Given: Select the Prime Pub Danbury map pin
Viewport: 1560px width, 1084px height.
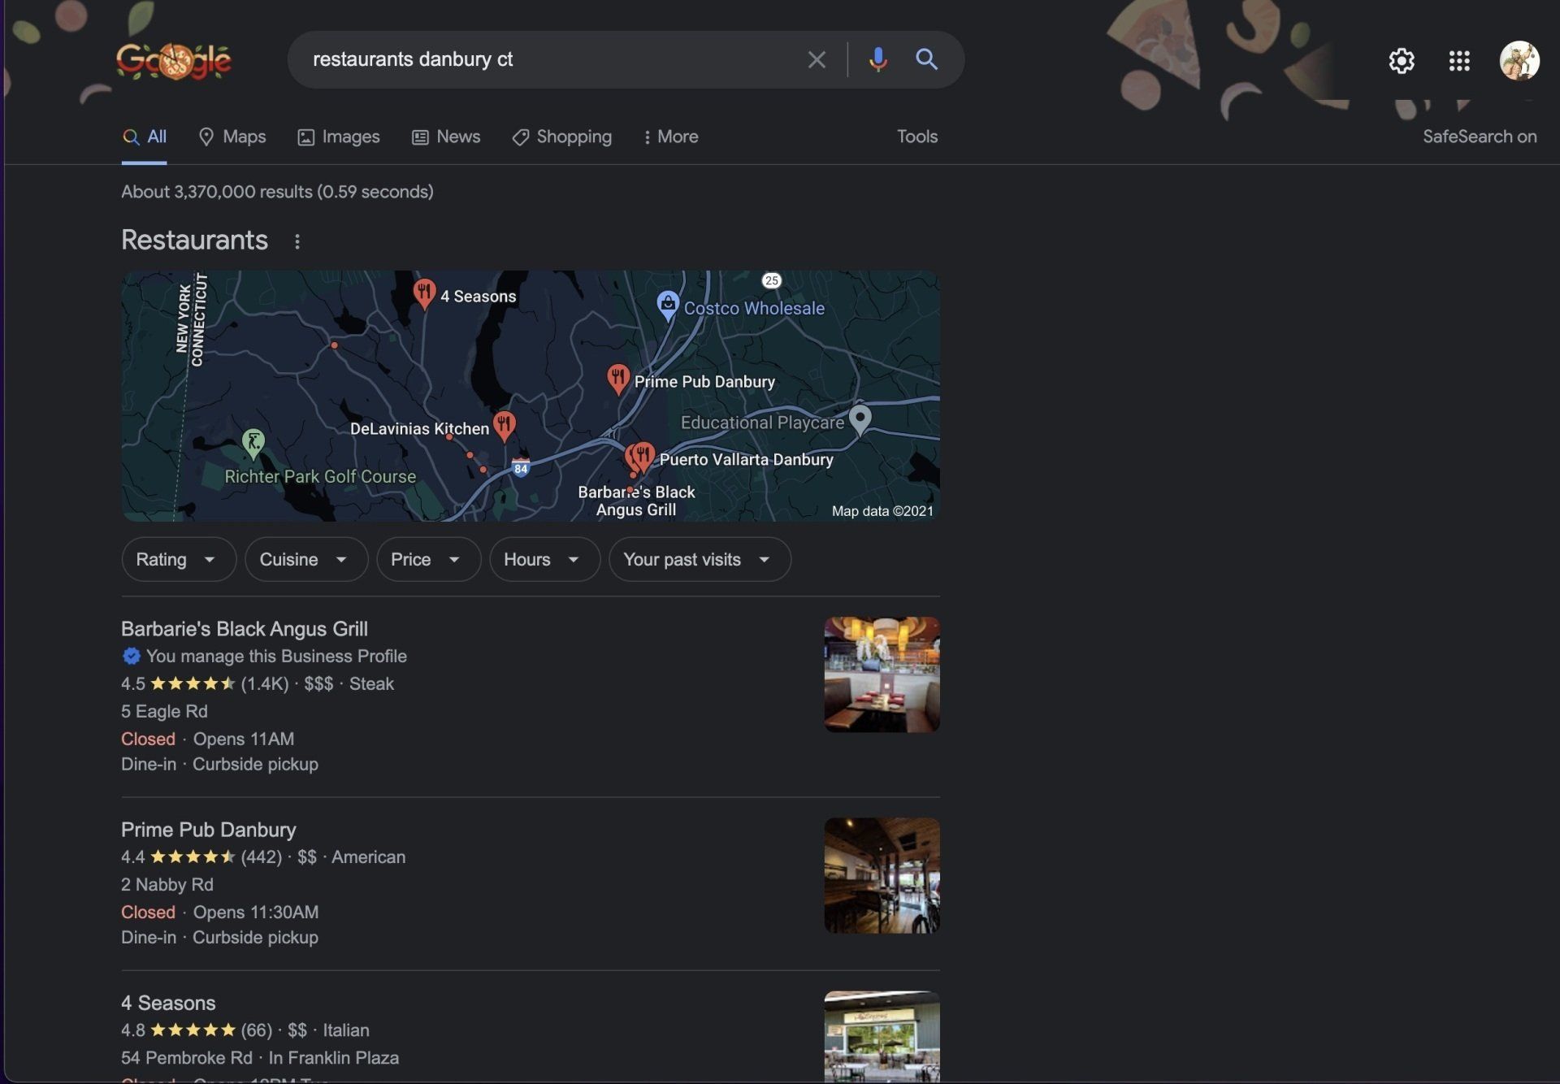Looking at the screenshot, I should click(617, 379).
